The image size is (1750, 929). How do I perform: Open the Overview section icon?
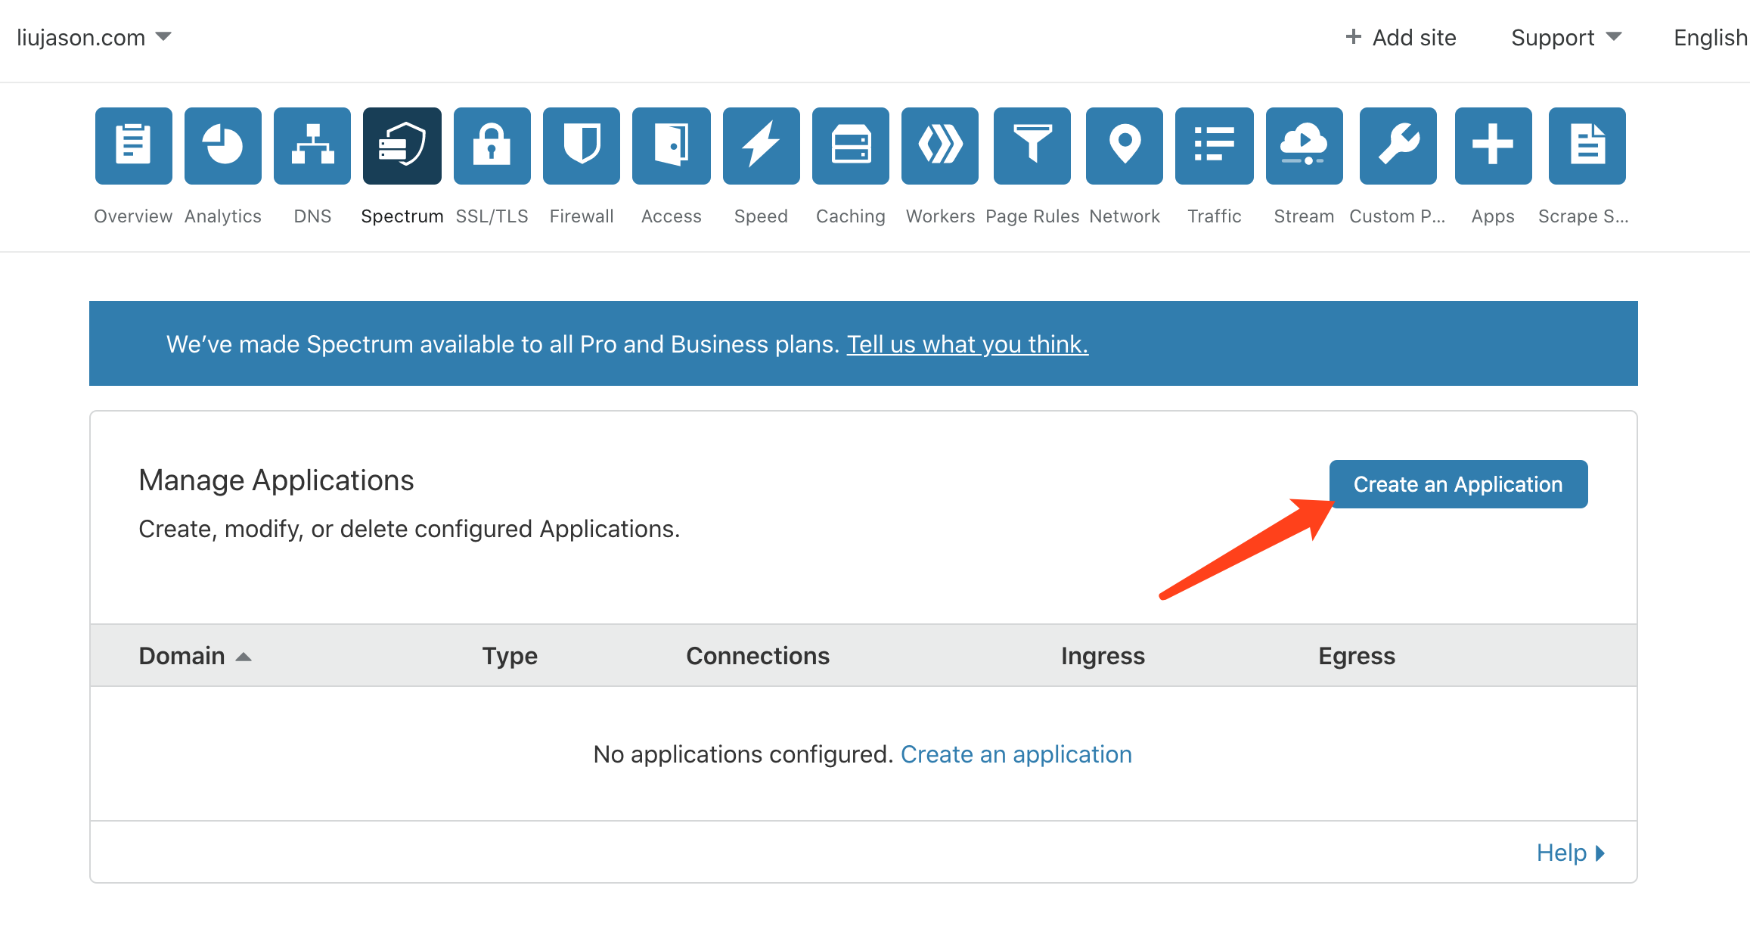[133, 145]
